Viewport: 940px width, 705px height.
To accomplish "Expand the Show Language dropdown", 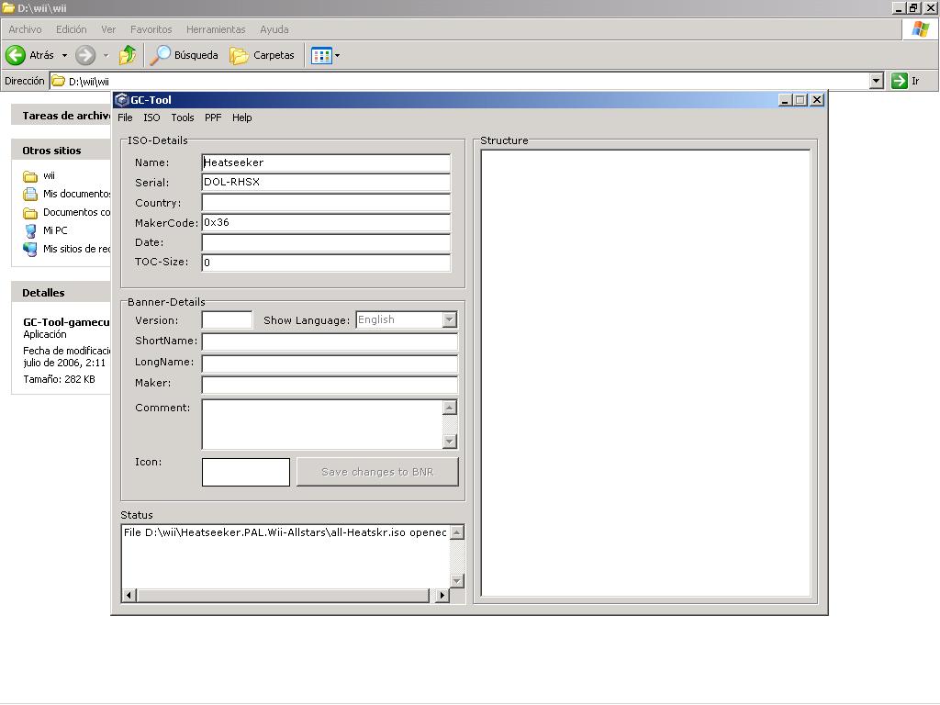I will (x=449, y=319).
